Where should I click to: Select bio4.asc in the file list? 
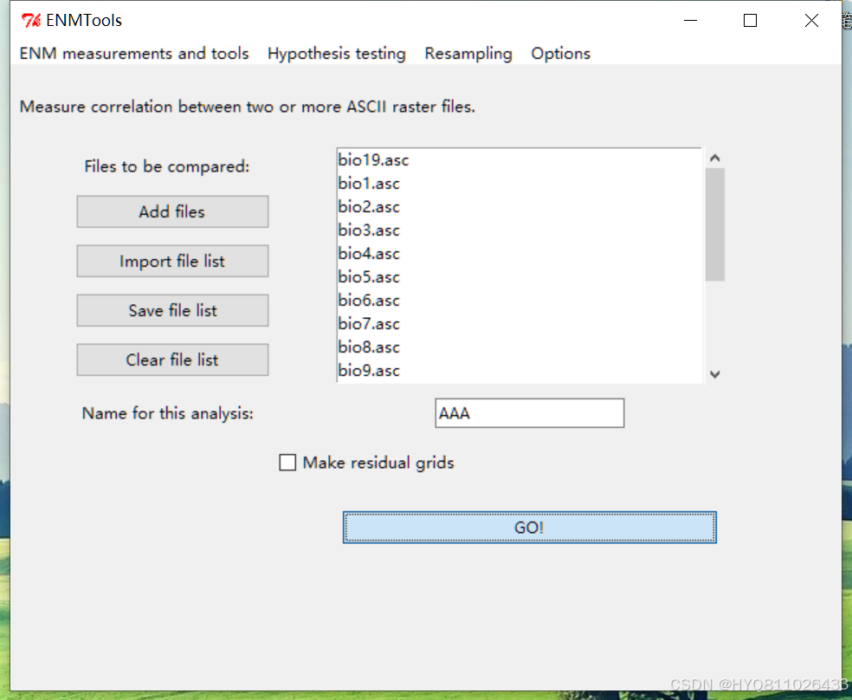tap(519, 254)
